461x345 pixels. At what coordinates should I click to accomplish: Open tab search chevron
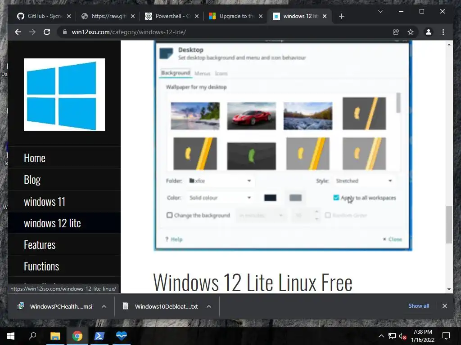pos(380,11)
